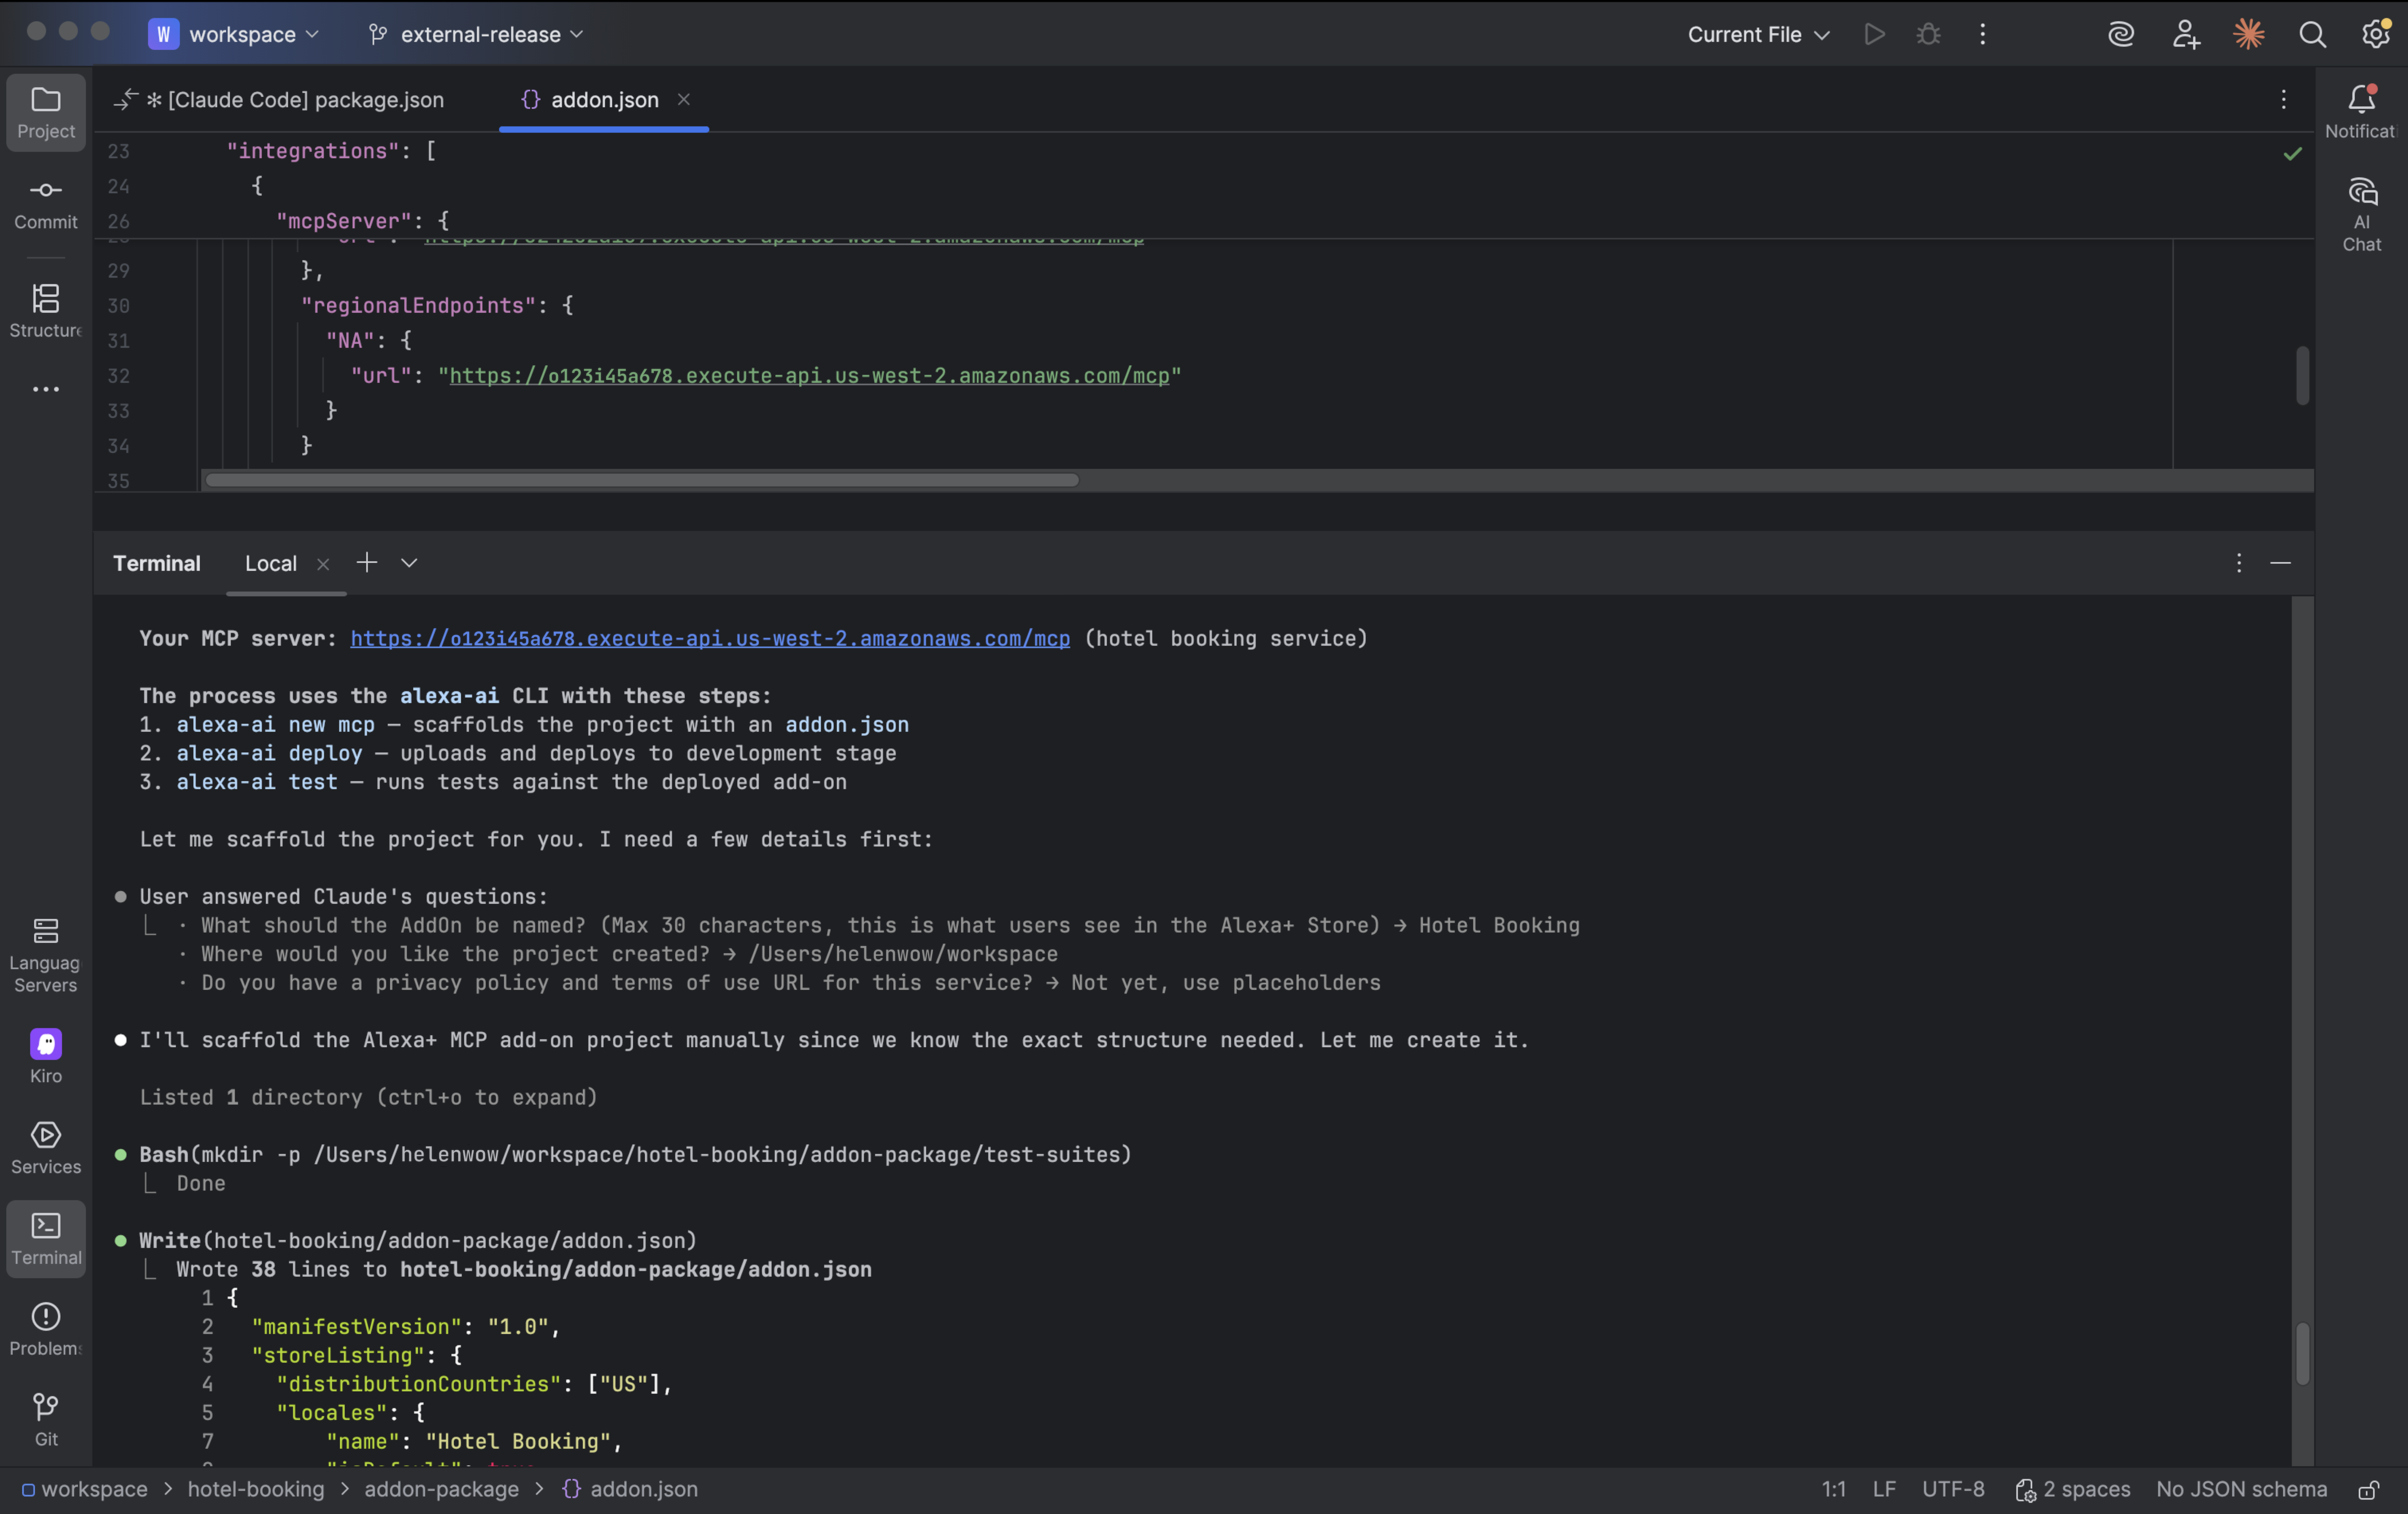Switch to the [Claude Code] package.json tab
The width and height of the screenshot is (2408, 1514).
pyautogui.click(x=280, y=100)
